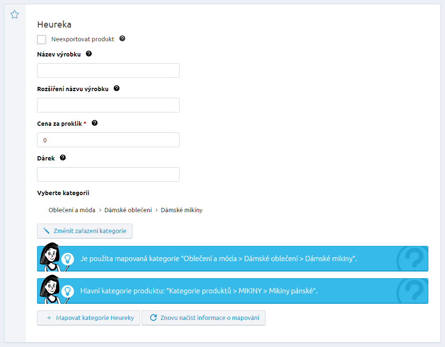Viewport: 445px width, 347px height.
Task: Click question mark in mapovaná kategorie banner
Action: 413,259
